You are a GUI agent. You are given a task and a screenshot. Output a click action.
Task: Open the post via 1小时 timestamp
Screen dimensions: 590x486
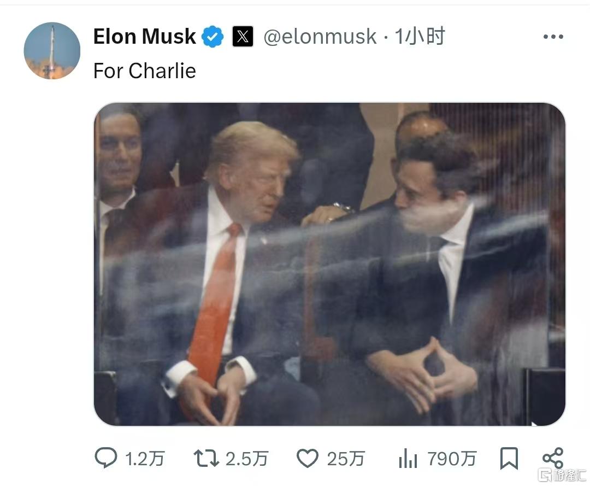420,37
